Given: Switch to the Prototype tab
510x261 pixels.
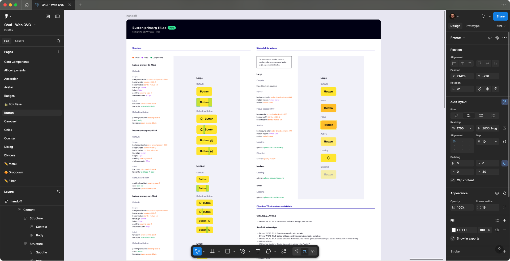Looking at the screenshot, I should [x=472, y=26].
